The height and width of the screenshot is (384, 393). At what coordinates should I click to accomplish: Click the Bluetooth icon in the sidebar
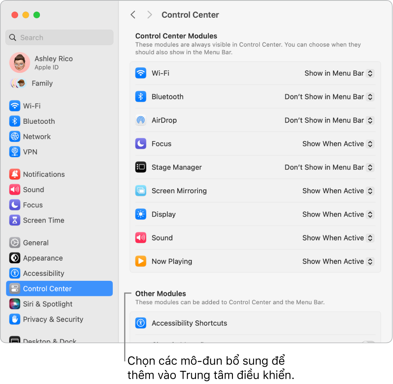tap(15, 121)
